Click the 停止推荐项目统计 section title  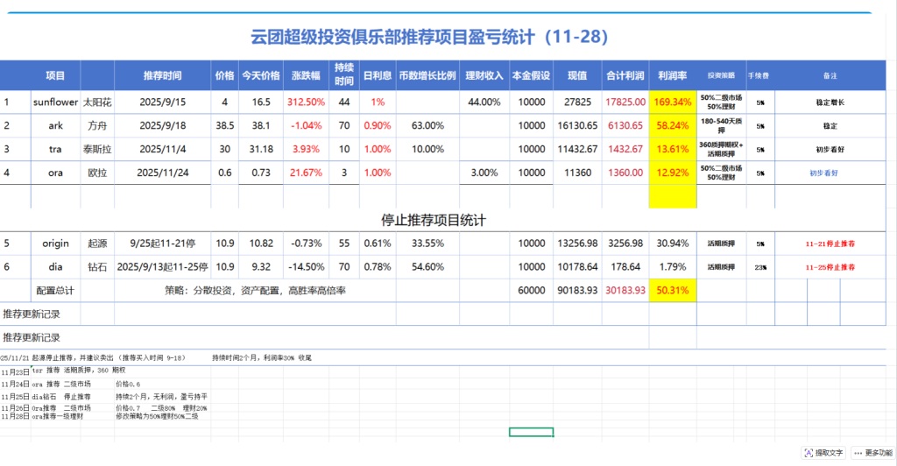[433, 219]
